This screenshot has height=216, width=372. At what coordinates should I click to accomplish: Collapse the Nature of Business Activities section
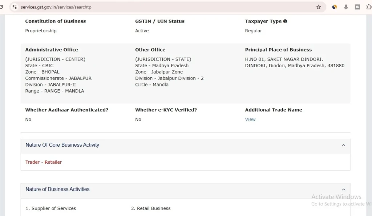(343, 189)
